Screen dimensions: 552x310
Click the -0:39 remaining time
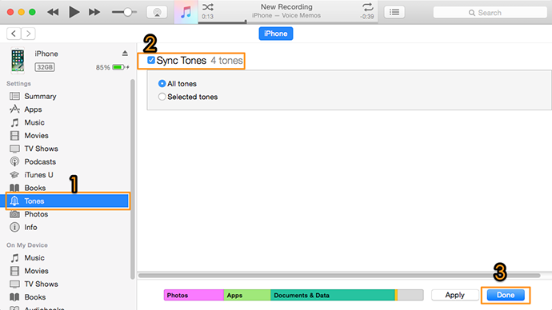367,17
